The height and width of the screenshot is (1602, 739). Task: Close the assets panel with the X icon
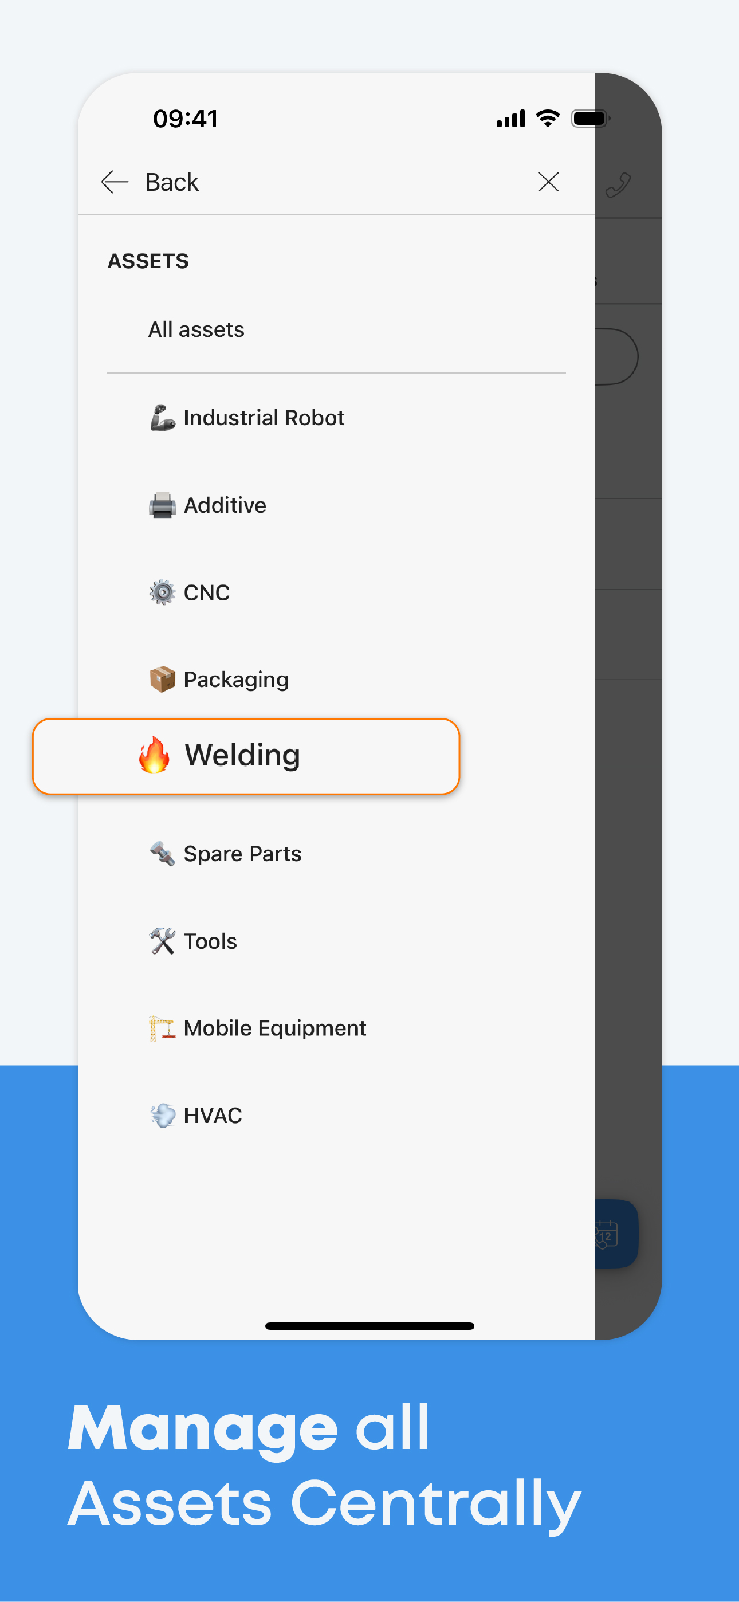(548, 182)
